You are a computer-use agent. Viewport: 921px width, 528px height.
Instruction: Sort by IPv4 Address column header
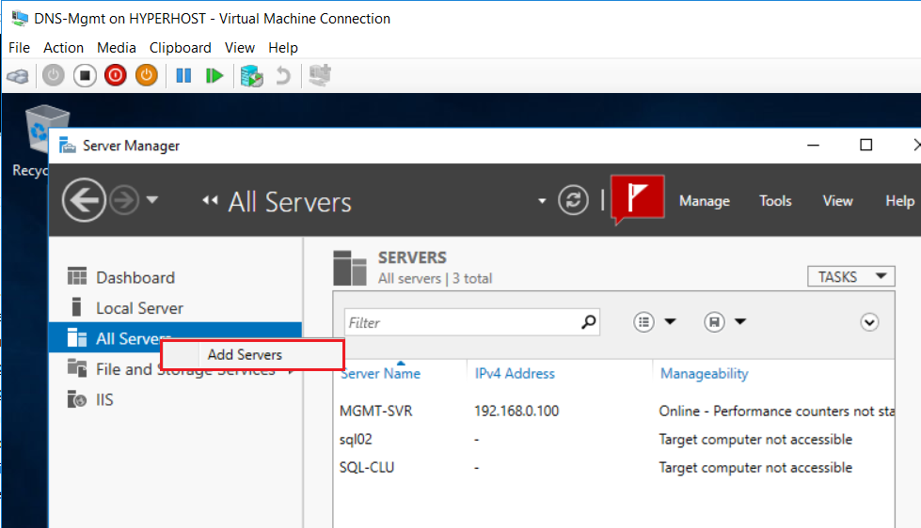click(x=515, y=374)
